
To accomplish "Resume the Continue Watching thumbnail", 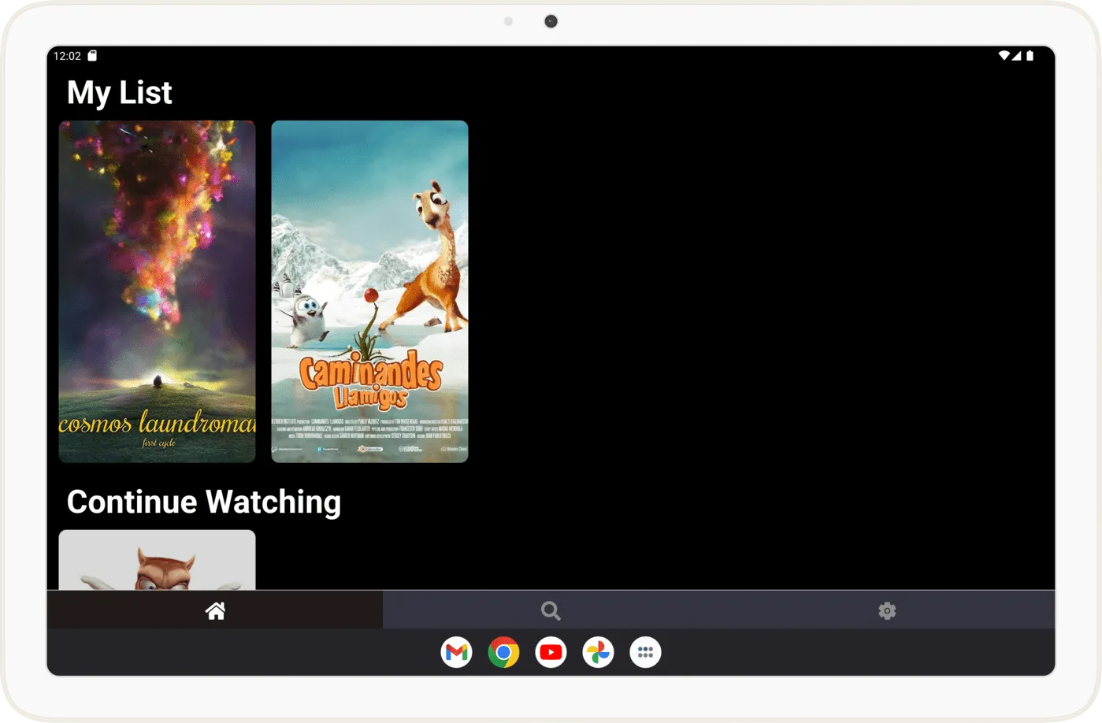I will pyautogui.click(x=157, y=560).
